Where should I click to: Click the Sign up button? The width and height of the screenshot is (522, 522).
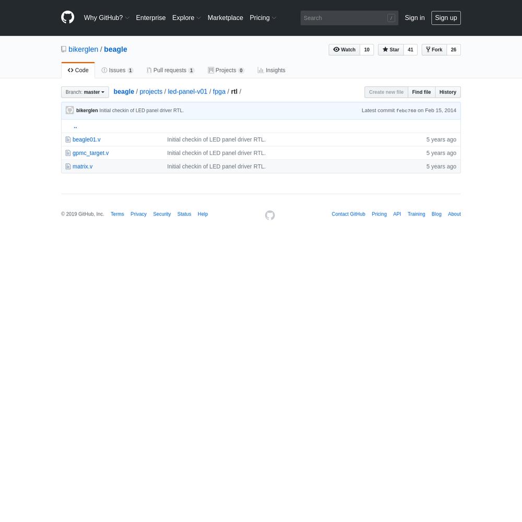pos(446,18)
